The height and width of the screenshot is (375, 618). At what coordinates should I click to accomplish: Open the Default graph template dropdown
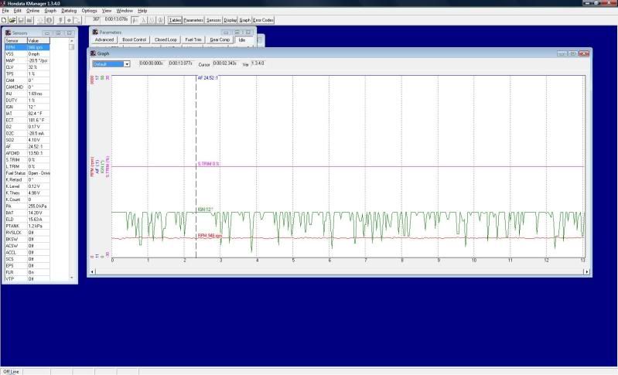[111, 64]
